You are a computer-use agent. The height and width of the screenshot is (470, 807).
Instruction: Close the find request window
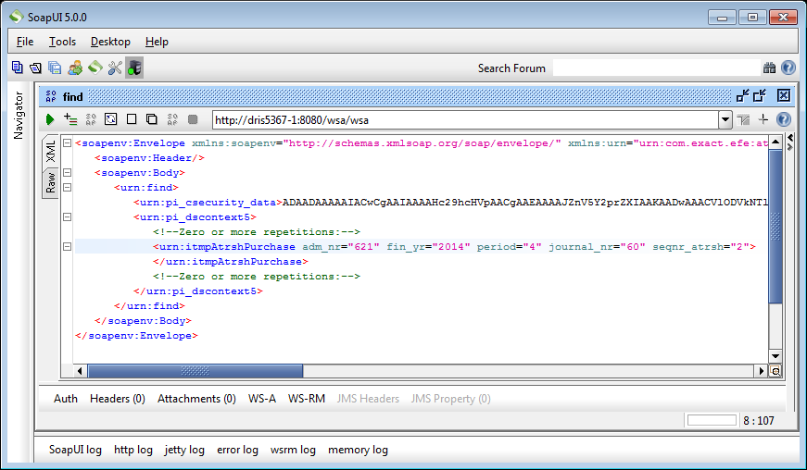pyautogui.click(x=783, y=95)
